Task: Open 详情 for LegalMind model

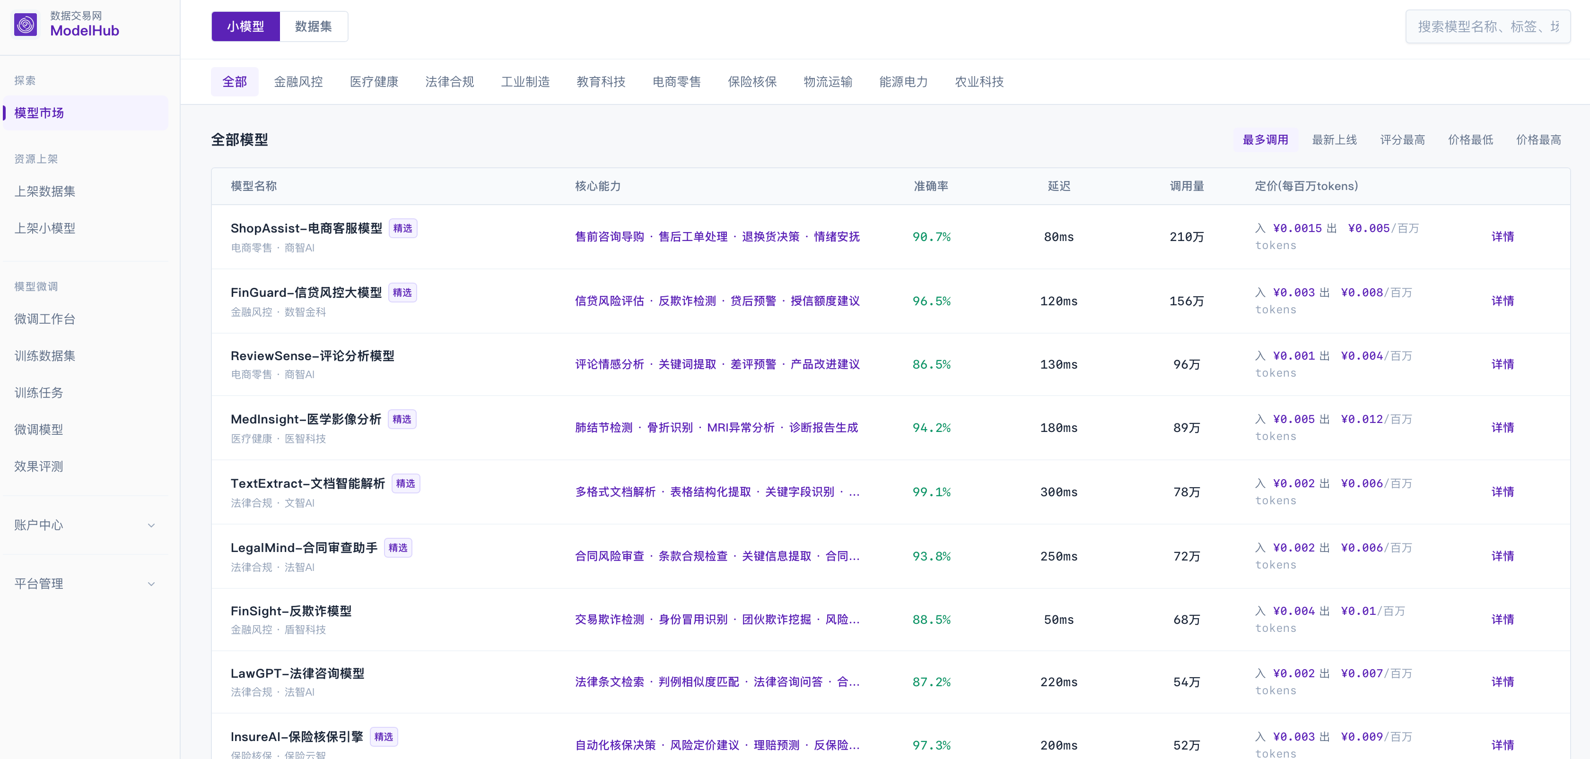Action: 1503,556
